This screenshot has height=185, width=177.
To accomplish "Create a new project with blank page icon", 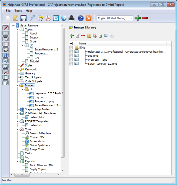I will (8, 18).
